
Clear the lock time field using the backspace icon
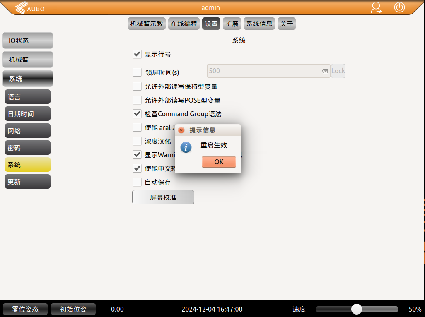pos(325,71)
